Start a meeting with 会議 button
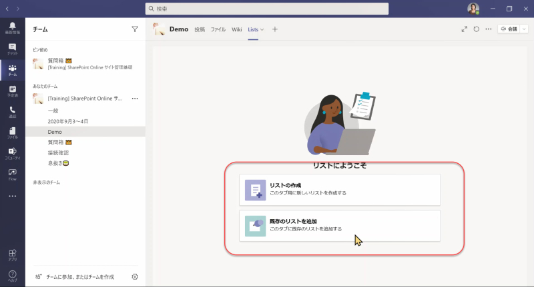Screen dimensions: 534x287 [x=509, y=29]
